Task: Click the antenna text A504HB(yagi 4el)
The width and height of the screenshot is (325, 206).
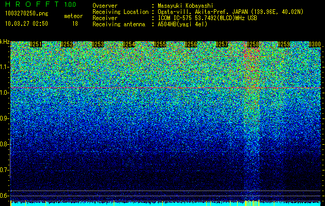Action: pos(182,24)
